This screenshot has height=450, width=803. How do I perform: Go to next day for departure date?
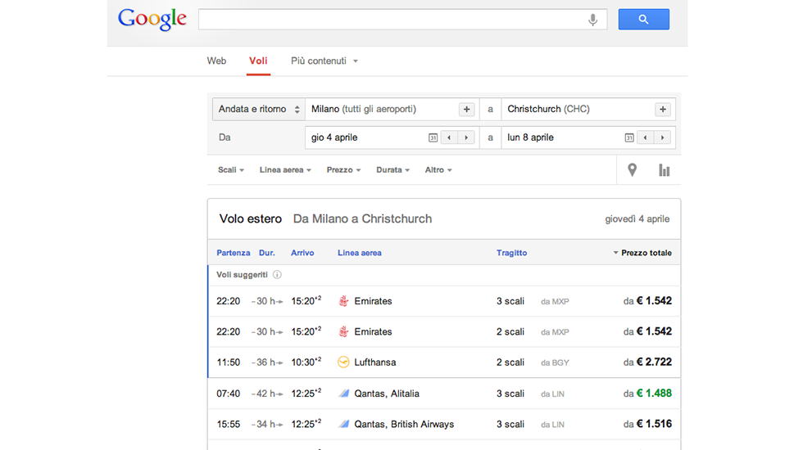[466, 137]
